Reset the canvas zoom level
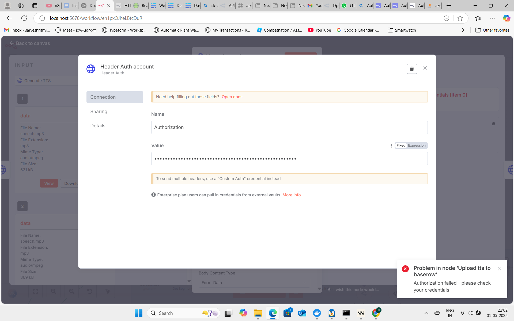 [90, 292]
